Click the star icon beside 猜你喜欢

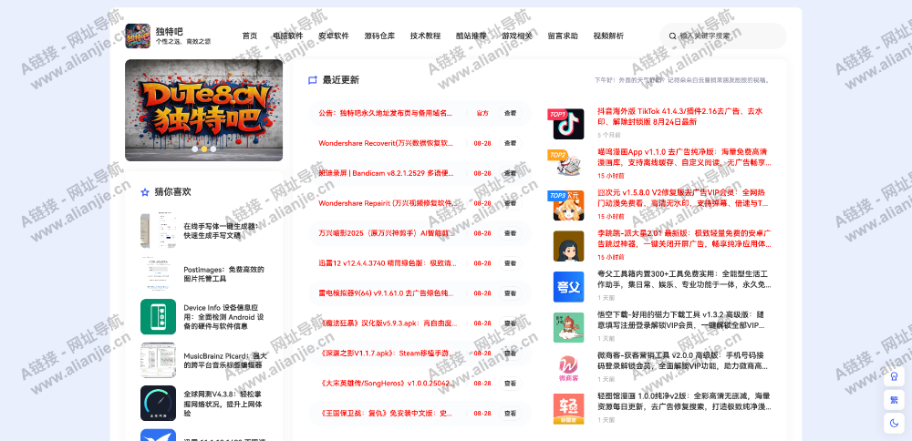[x=145, y=191]
